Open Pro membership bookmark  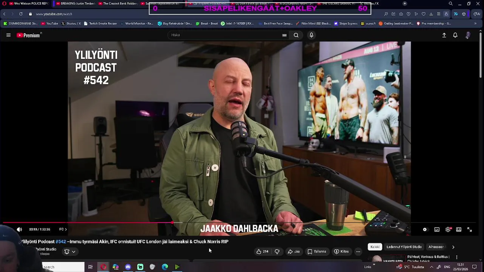click(434, 23)
